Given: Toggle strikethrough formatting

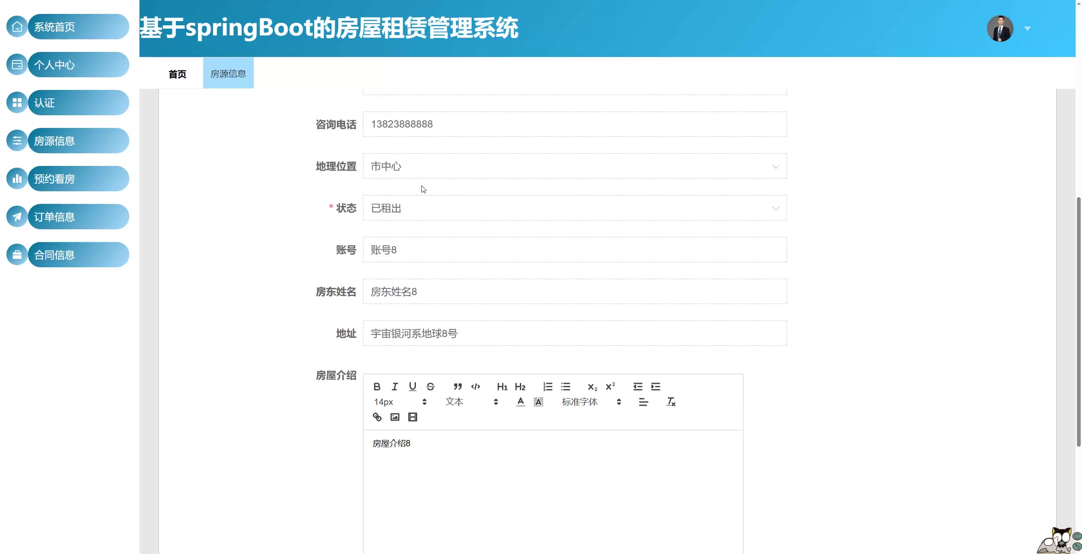Looking at the screenshot, I should [430, 386].
